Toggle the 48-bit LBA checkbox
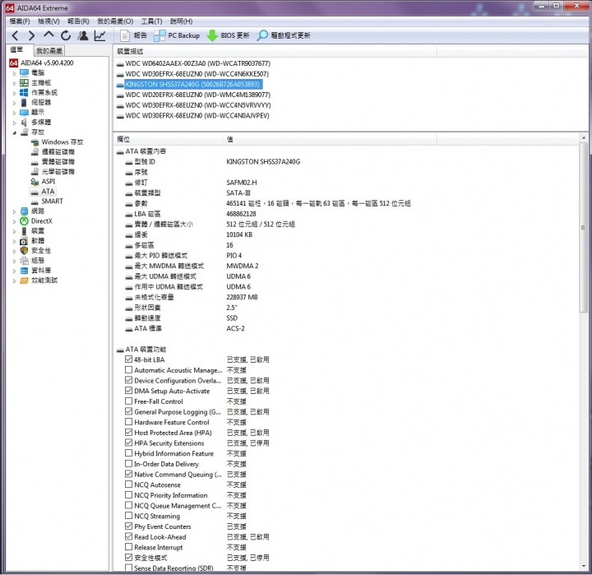The height and width of the screenshot is (575, 592). (129, 359)
